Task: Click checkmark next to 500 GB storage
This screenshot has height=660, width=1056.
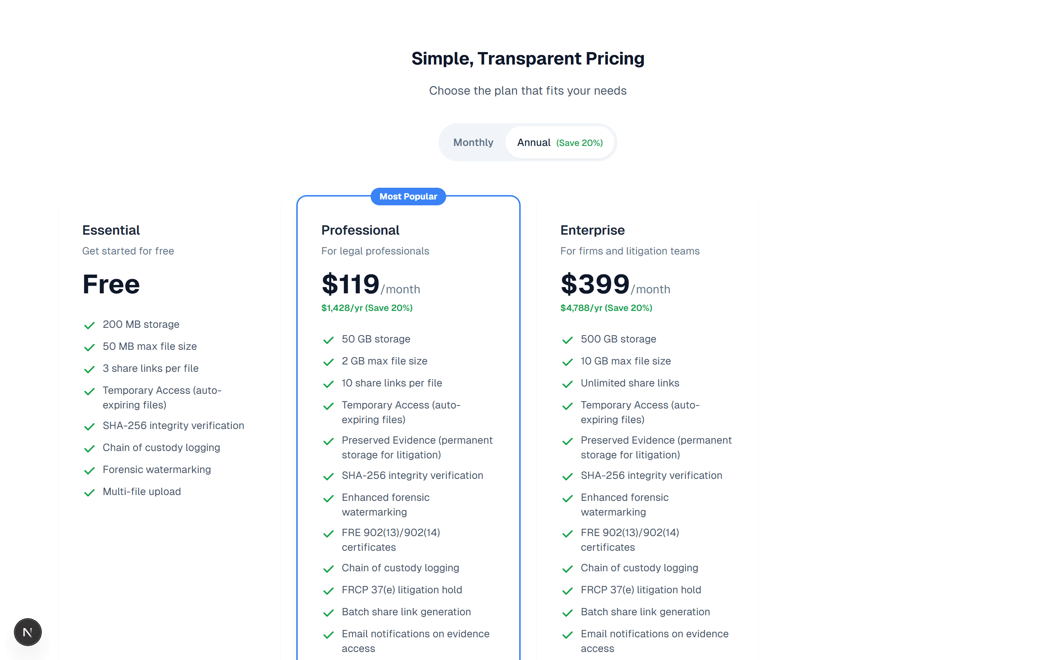Action: click(x=567, y=340)
